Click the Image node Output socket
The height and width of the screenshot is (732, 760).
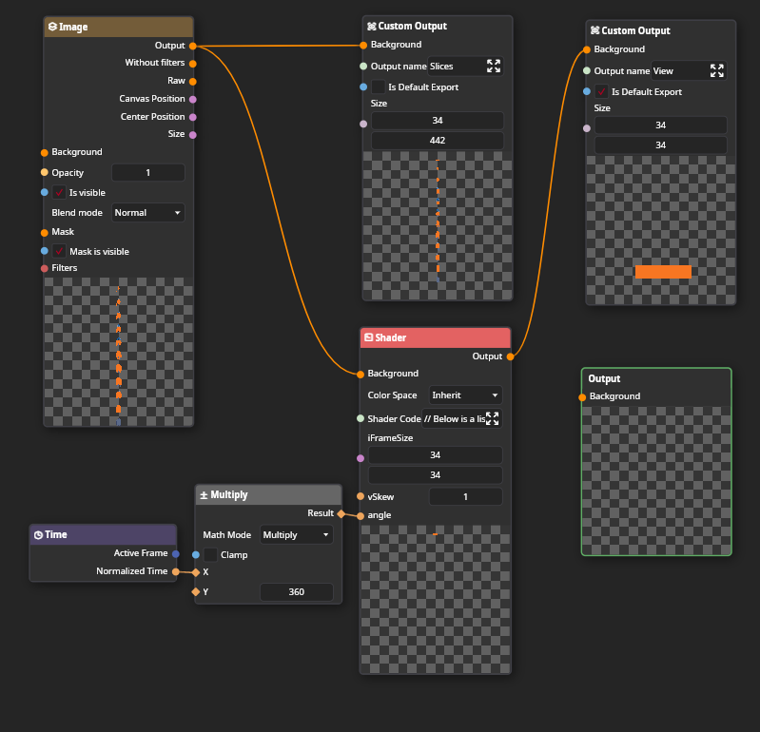(193, 46)
